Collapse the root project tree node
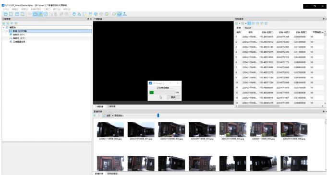The image size is (327, 175). [3, 27]
